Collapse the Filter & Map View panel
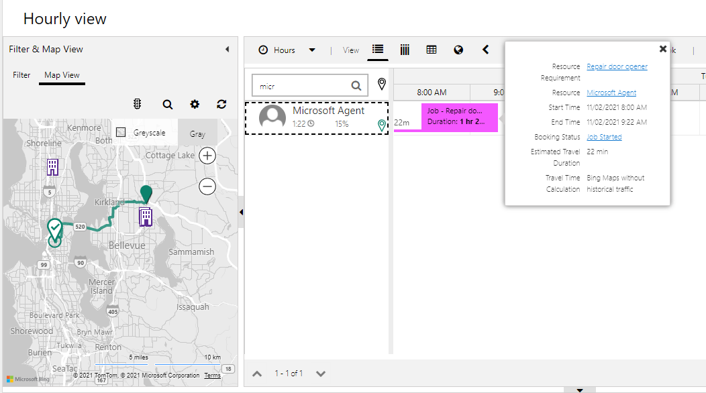The height and width of the screenshot is (393, 706). 227,49
